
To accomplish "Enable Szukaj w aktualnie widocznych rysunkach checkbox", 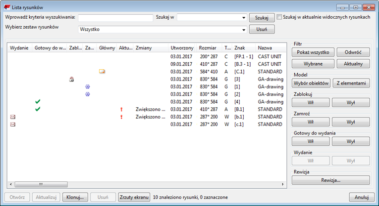I will (279, 17).
